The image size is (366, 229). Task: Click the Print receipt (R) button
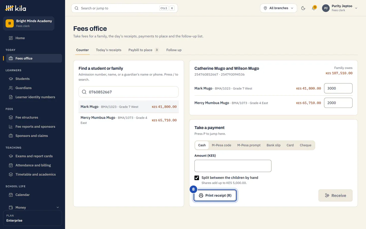(215, 195)
